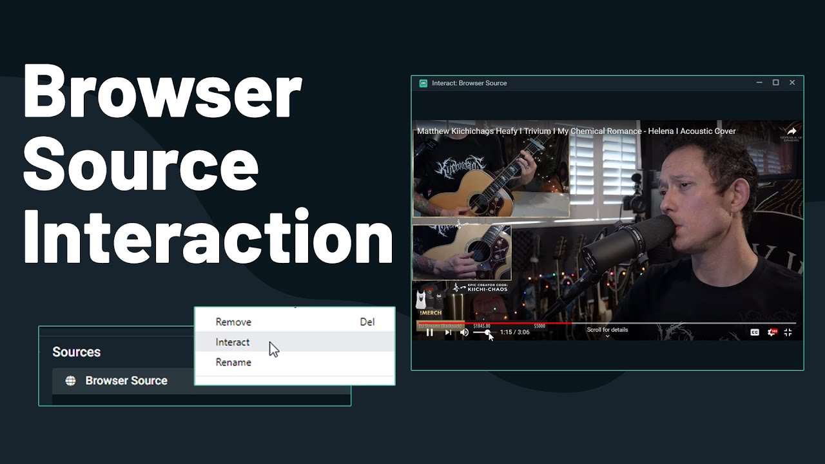Choose Remove in the context menu
Image resolution: width=825 pixels, height=464 pixels.
[x=232, y=322]
